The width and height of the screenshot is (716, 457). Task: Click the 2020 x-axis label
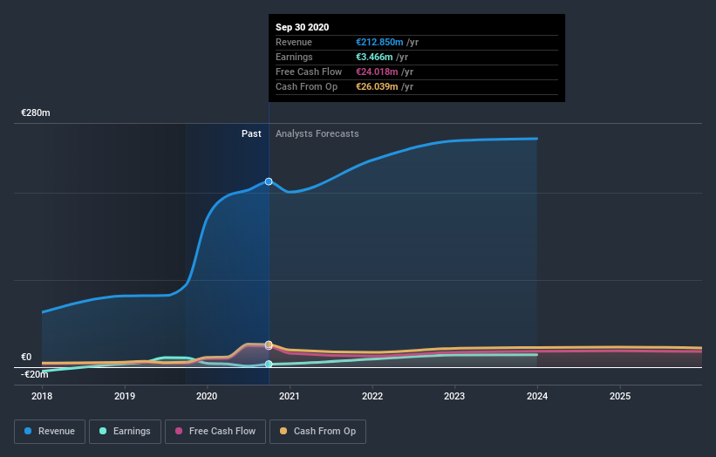pos(207,396)
